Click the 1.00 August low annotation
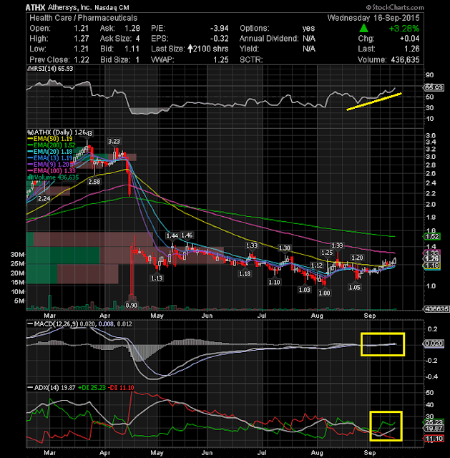Image resolution: width=450 pixels, height=458 pixels. (324, 293)
